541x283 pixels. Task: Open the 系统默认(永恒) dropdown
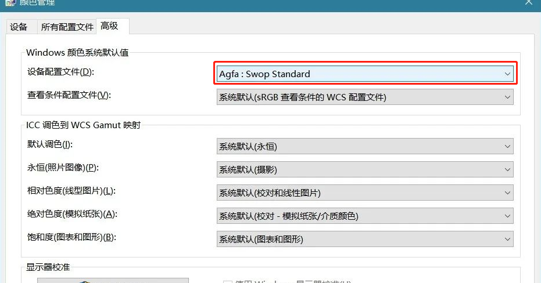pyautogui.click(x=364, y=146)
